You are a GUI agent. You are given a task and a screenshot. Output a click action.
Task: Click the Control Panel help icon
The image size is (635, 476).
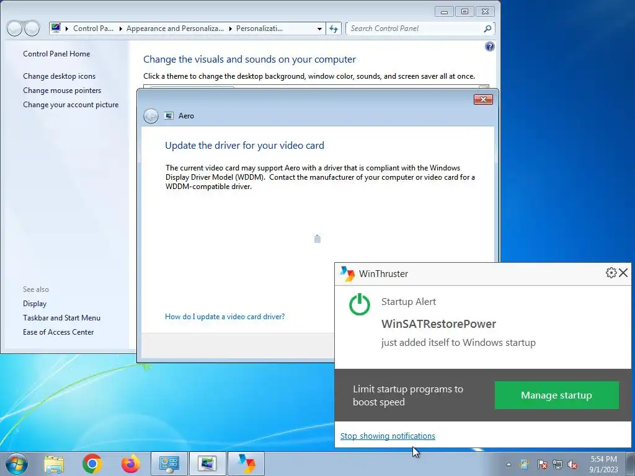pyautogui.click(x=490, y=46)
